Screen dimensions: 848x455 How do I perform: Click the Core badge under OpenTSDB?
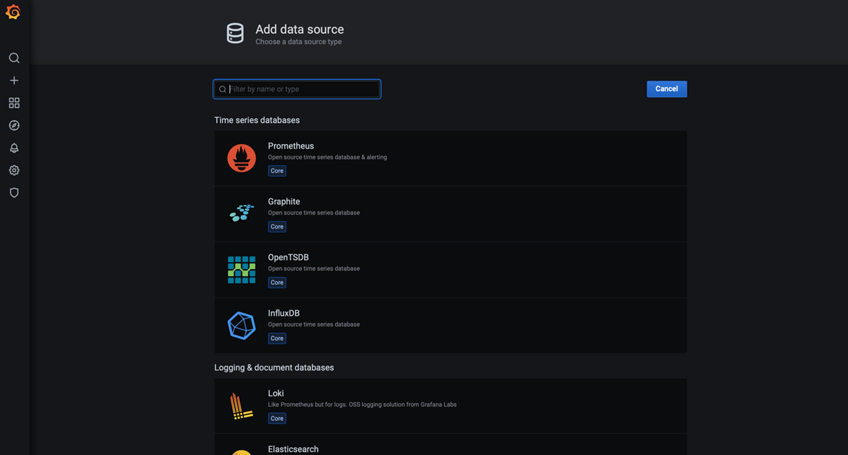tap(277, 282)
